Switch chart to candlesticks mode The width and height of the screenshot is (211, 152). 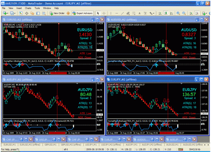tap(166, 13)
